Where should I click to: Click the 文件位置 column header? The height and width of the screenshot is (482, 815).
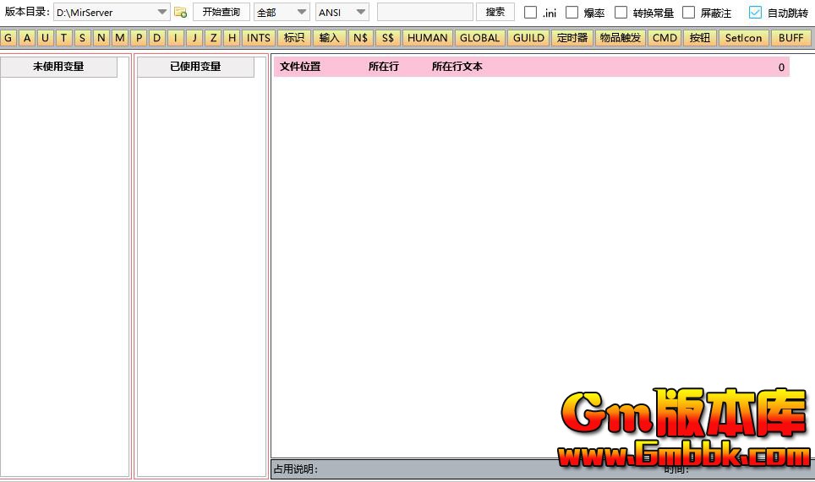(300, 67)
